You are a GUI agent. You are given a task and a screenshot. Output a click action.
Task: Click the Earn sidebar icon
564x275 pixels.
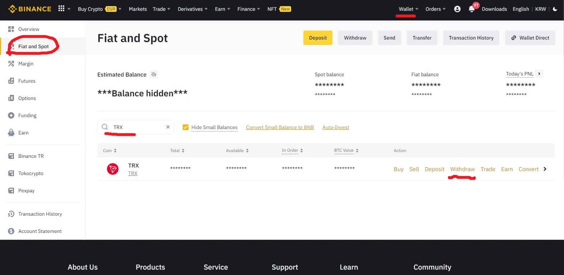pyautogui.click(x=11, y=133)
